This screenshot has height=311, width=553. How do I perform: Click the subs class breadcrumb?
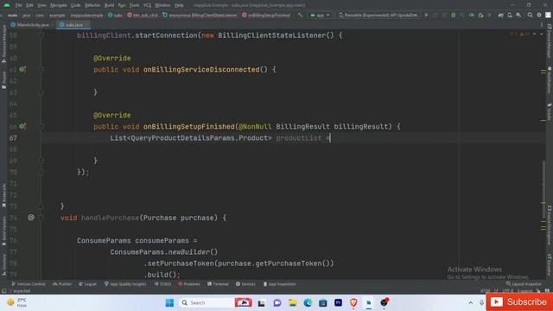(115, 16)
